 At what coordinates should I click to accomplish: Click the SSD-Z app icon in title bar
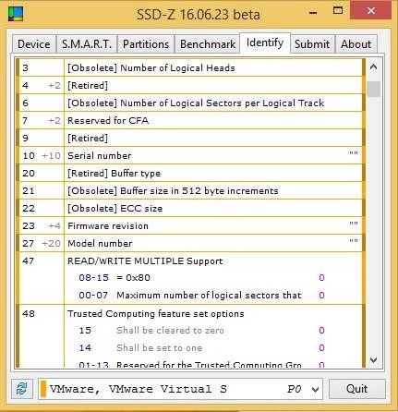(16, 14)
